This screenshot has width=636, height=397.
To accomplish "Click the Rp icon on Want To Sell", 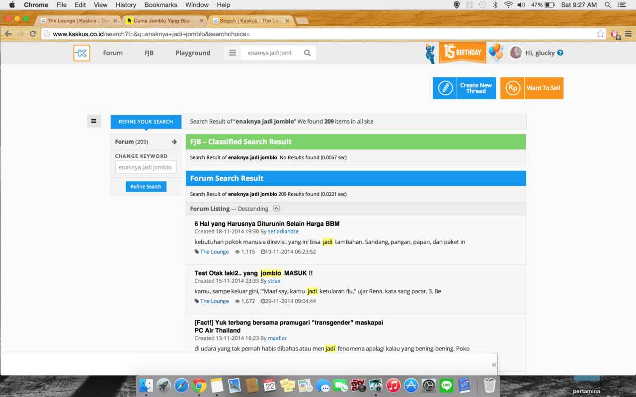I will (512, 88).
